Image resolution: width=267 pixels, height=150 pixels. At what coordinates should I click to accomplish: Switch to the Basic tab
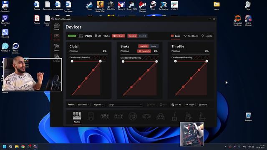(175, 36)
